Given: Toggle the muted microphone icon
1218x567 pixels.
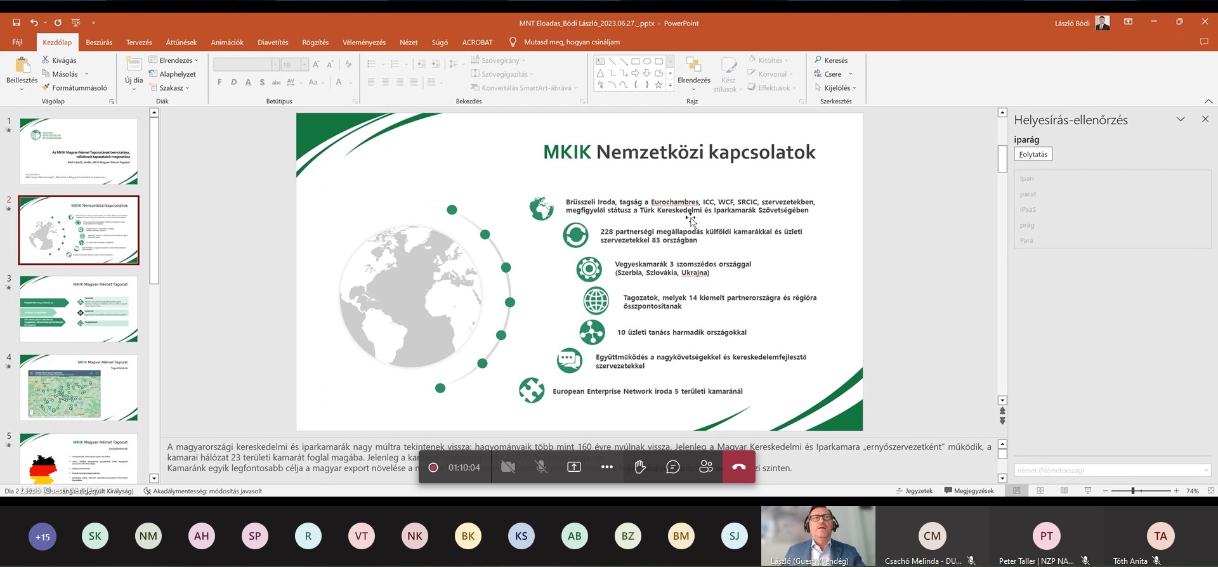Looking at the screenshot, I should click(541, 467).
